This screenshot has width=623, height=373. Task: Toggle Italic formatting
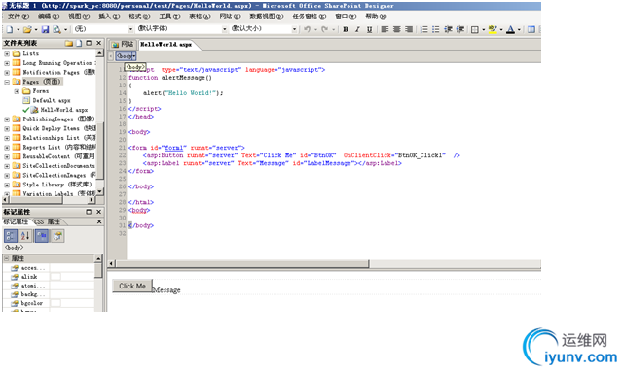point(357,29)
